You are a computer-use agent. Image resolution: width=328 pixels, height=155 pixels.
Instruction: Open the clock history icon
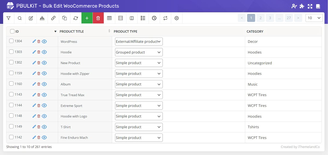[154, 18]
